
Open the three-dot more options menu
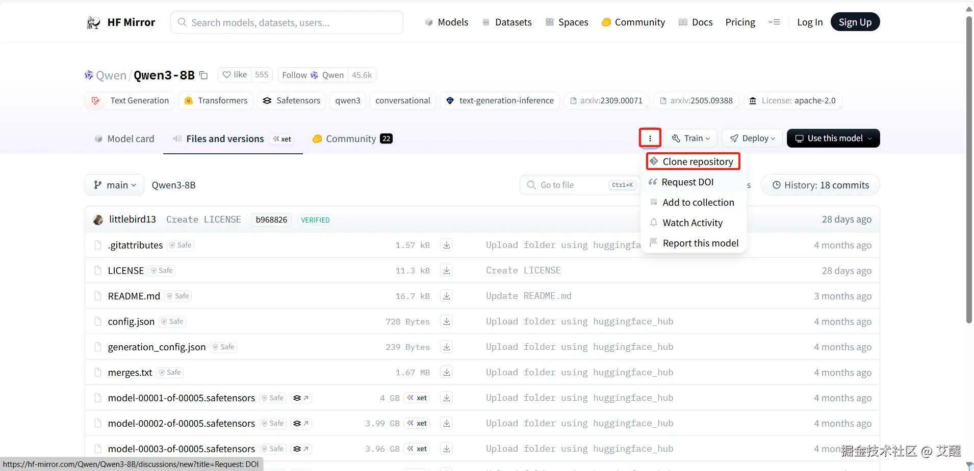point(650,138)
